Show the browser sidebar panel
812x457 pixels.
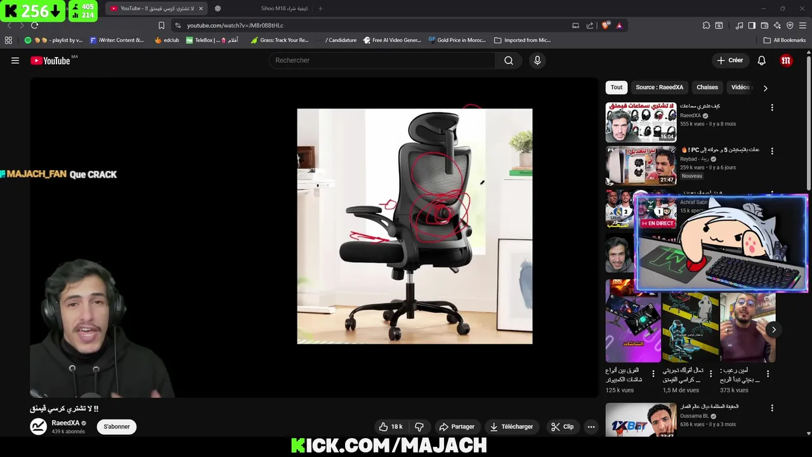(752, 25)
